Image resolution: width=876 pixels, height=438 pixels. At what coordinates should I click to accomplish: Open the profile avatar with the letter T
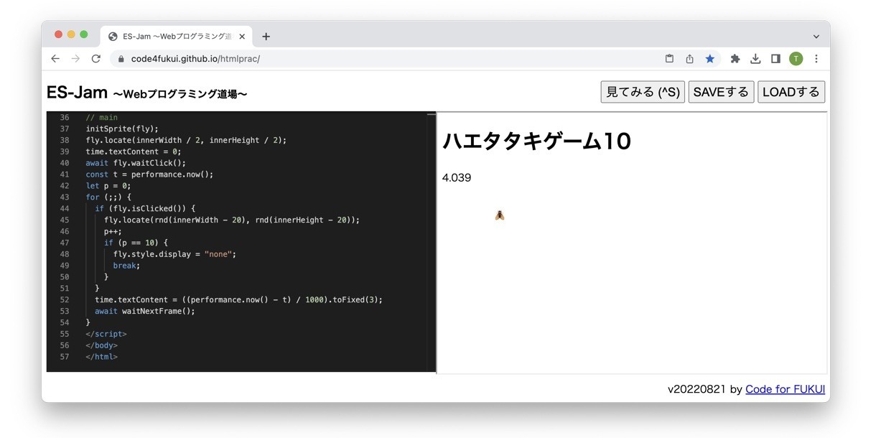(796, 58)
